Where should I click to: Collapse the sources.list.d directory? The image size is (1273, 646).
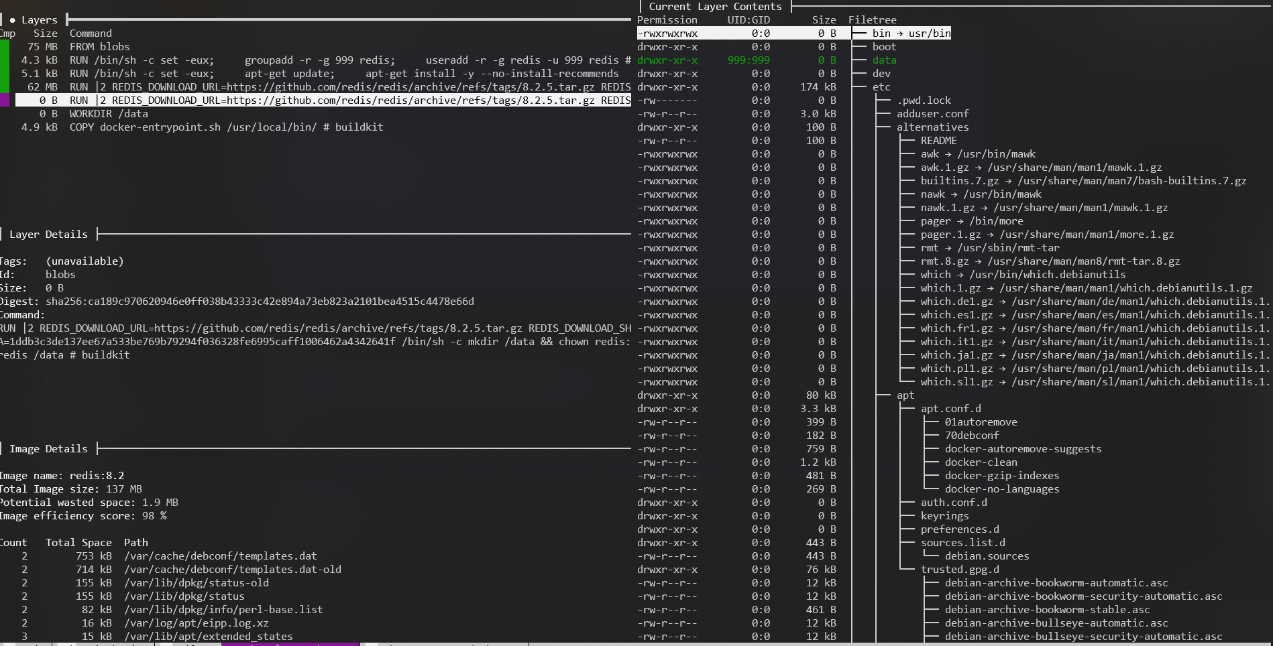(962, 543)
